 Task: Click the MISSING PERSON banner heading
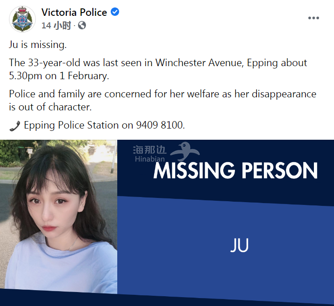coord(235,170)
